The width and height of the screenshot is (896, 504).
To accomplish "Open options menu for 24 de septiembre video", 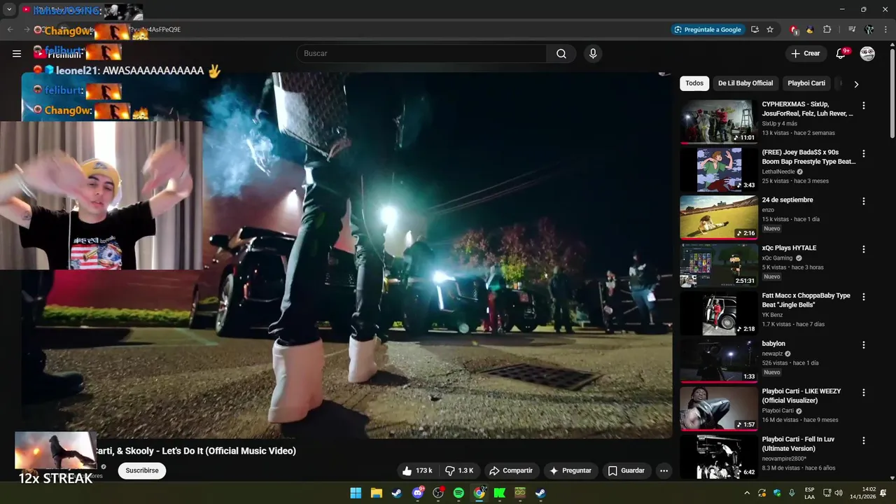I will click(x=863, y=201).
